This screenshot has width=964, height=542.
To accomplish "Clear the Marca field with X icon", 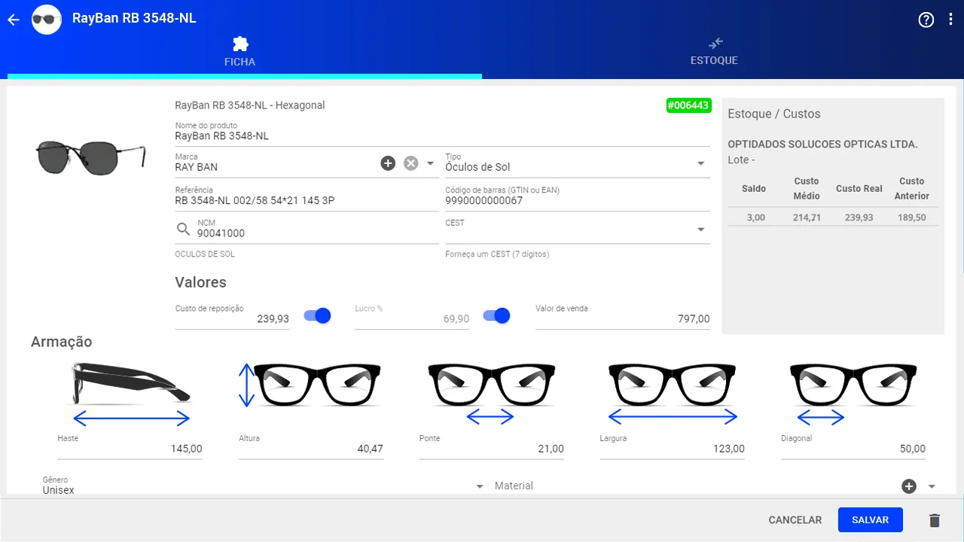I will coord(410,163).
